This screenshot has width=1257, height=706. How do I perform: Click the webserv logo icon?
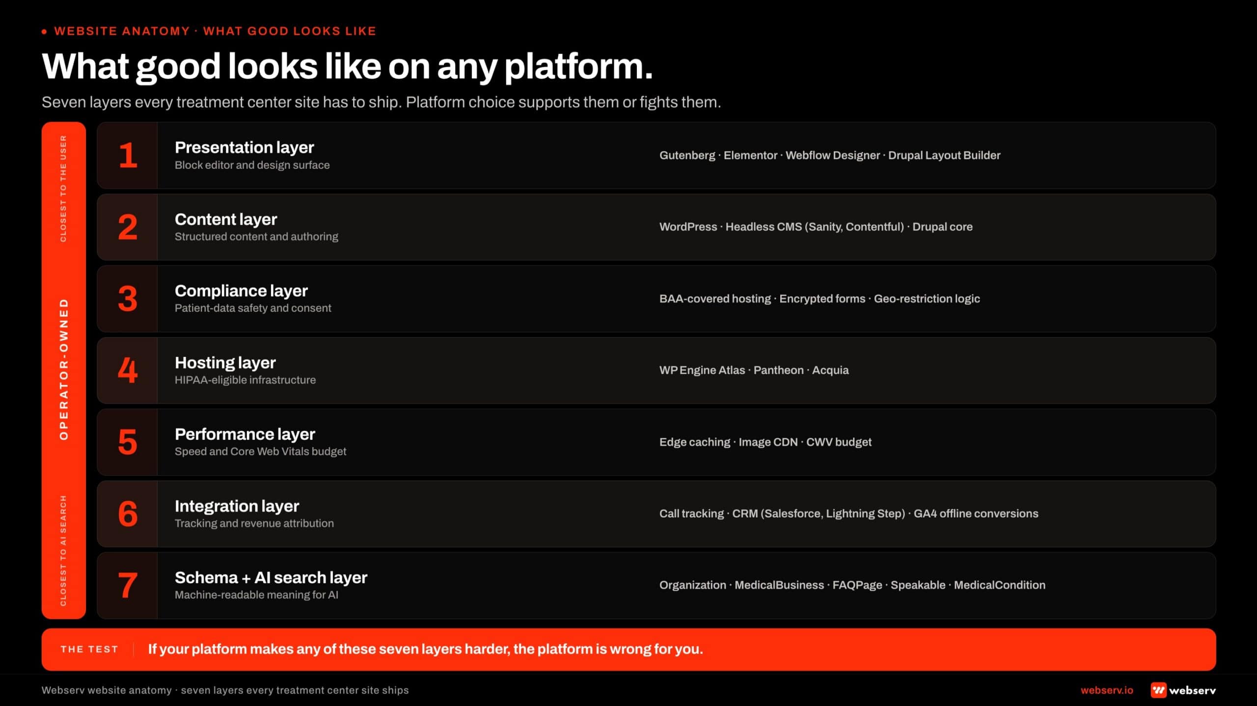[x=1158, y=690]
